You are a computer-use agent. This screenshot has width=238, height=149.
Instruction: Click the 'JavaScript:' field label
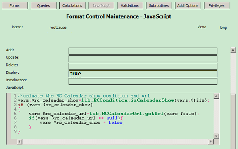(x=15, y=88)
